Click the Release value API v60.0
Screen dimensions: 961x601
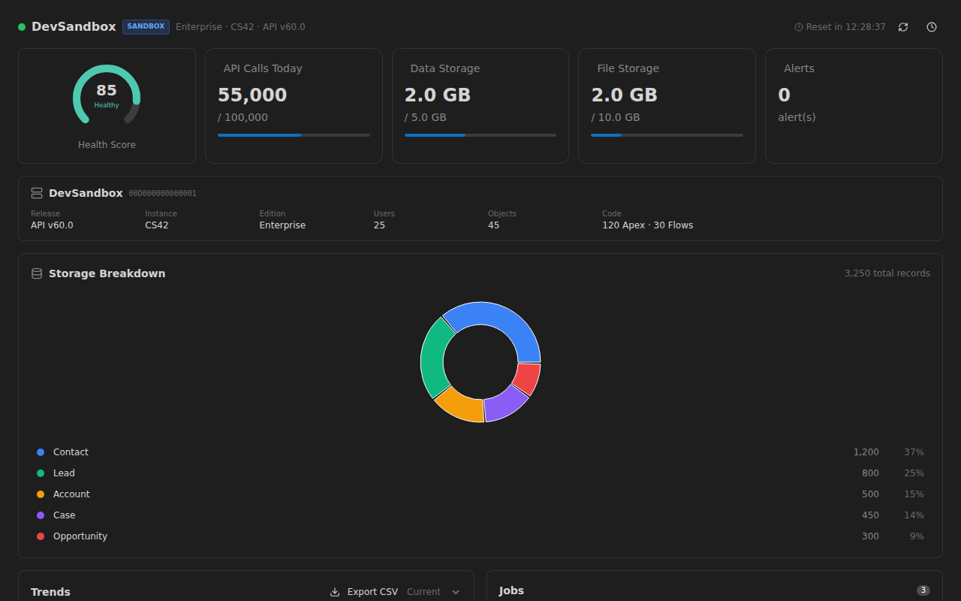[52, 225]
